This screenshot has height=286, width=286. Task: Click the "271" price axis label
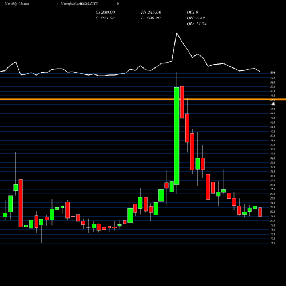[272, 189]
